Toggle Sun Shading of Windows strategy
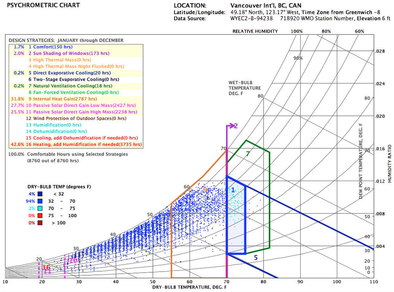This screenshot has height=292, width=394. click(69, 53)
